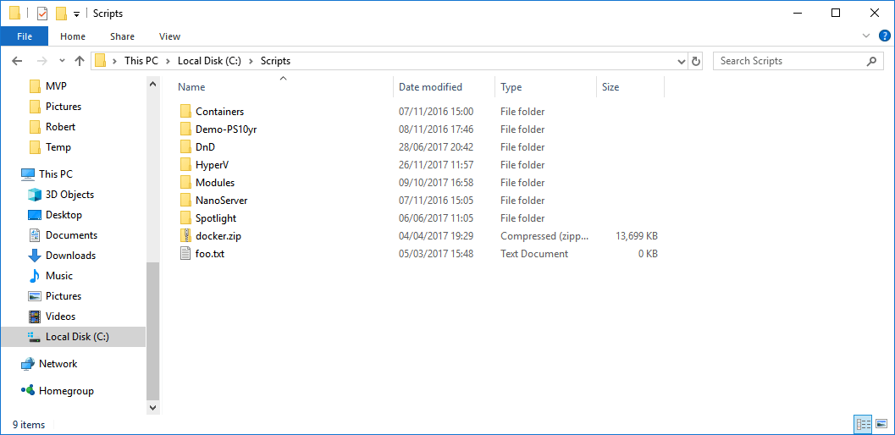Click Local Disk (C:) in the address path
Screen dimensions: 895x435
pos(208,61)
